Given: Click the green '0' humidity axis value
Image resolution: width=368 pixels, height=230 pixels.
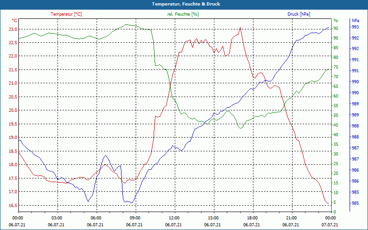Looking at the screenshot, I should tap(335, 212).
